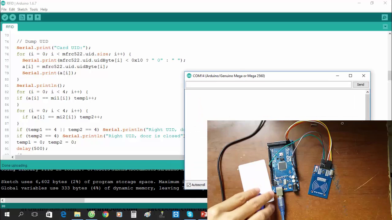Click the '// Dump UID' comment line
Viewport: 392px width, 220px height.
[32, 41]
